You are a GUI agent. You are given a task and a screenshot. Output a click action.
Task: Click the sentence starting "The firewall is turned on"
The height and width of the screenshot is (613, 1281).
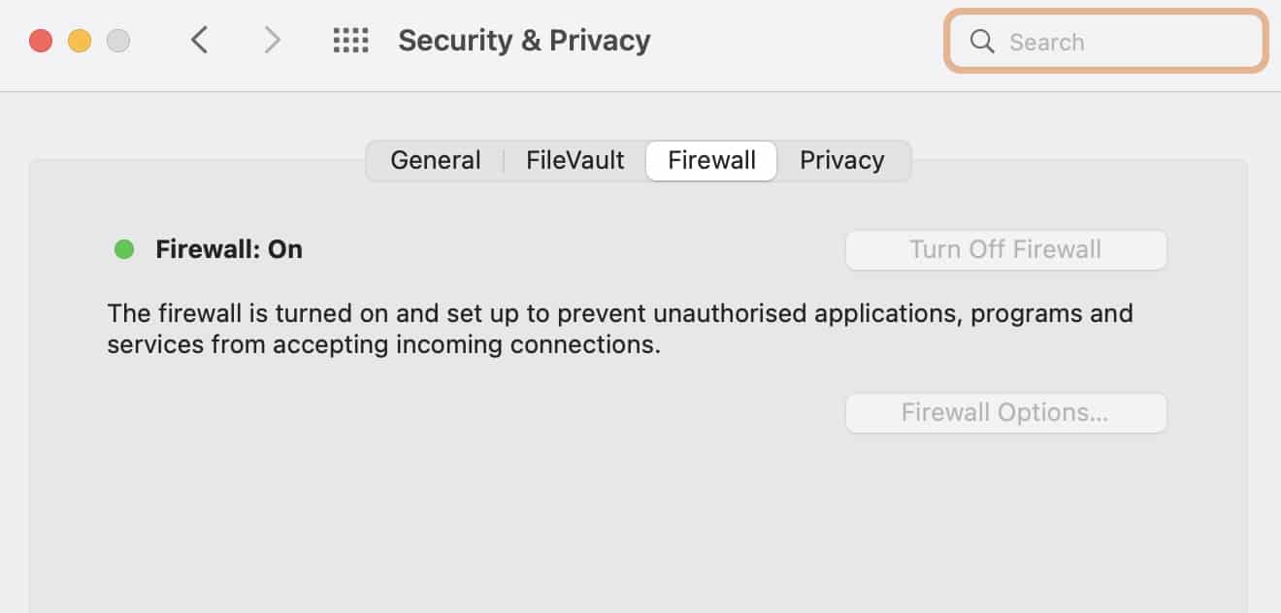tap(620, 329)
